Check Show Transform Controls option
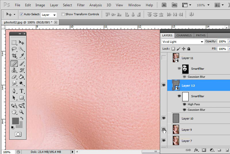 [x=63, y=14]
